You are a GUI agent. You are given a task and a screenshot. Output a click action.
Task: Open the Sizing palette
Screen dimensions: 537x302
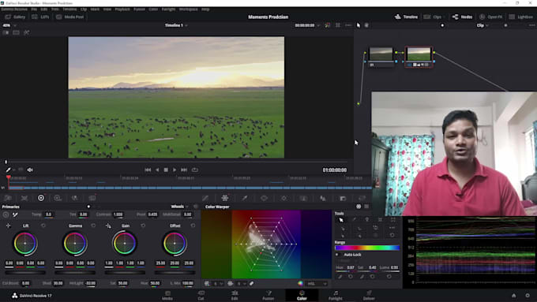coord(362,198)
